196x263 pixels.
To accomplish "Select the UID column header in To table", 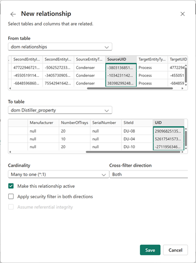I will (169, 123).
